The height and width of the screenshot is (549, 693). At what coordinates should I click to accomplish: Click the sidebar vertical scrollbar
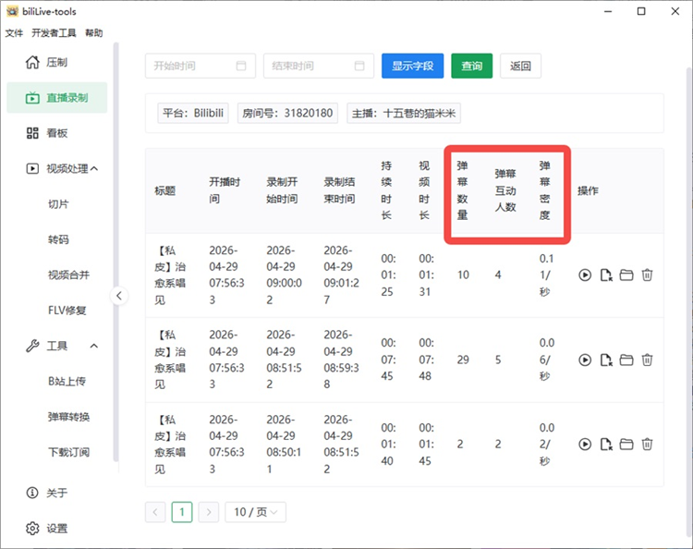(115, 252)
